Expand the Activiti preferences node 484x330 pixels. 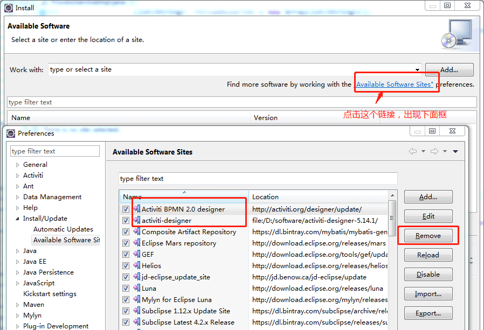click(18, 175)
